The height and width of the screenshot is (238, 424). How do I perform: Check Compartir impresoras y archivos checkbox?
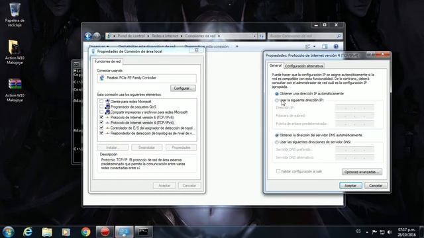click(x=101, y=112)
